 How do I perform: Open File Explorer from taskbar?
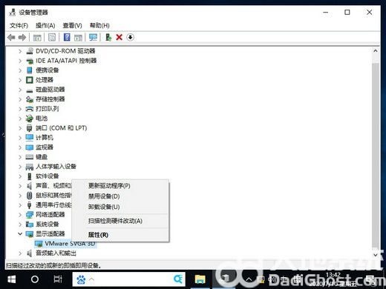coord(200,279)
